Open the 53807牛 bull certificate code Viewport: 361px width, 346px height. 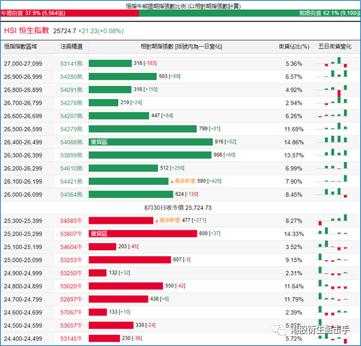coord(71,234)
